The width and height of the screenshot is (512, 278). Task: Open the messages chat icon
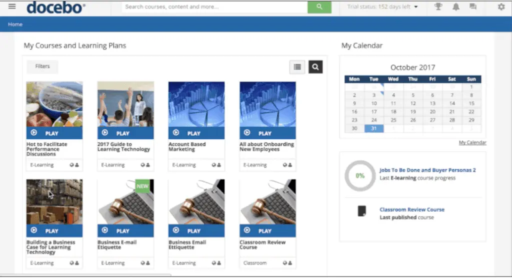(x=473, y=6)
